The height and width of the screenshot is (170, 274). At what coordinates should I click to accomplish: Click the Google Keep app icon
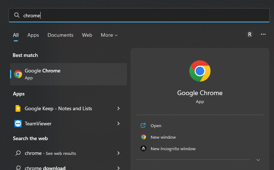click(18, 108)
